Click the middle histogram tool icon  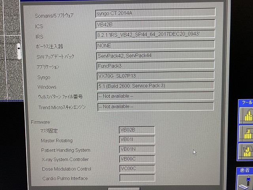tap(246, 134)
